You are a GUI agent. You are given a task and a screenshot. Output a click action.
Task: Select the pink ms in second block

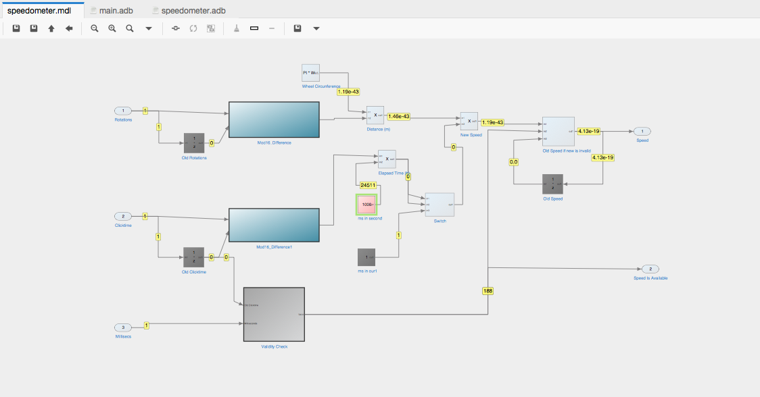pyautogui.click(x=367, y=205)
